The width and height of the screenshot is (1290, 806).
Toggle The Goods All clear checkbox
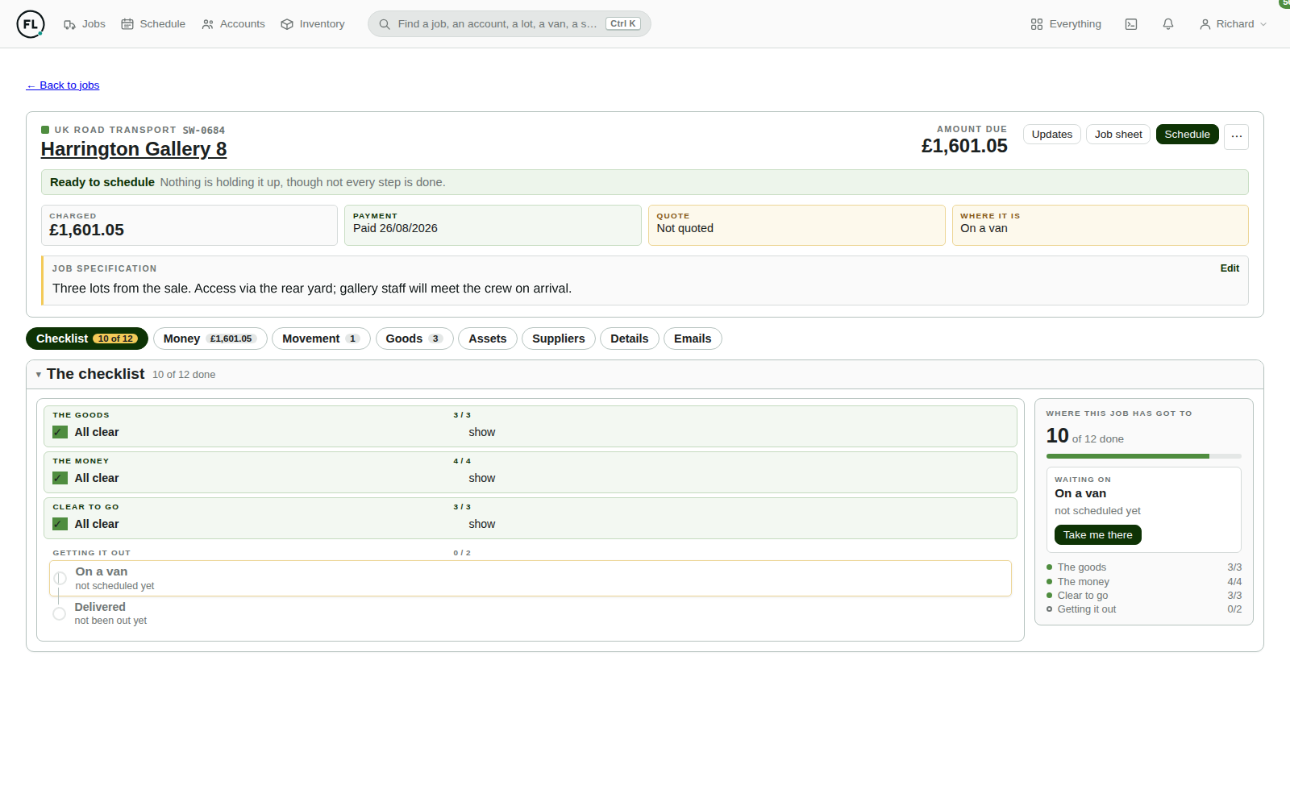tap(60, 432)
